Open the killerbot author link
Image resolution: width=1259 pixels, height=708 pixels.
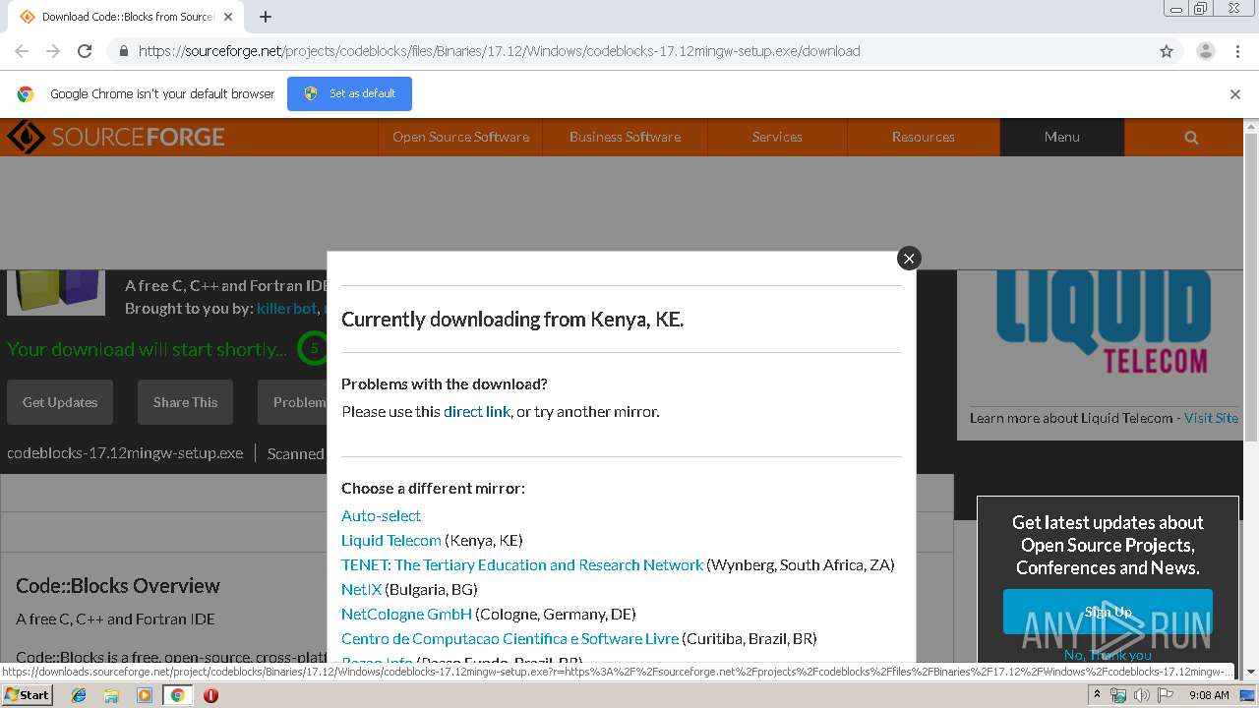click(x=286, y=308)
